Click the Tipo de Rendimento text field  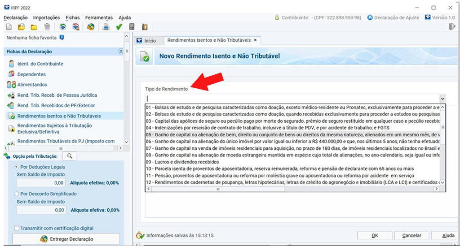[292, 99]
